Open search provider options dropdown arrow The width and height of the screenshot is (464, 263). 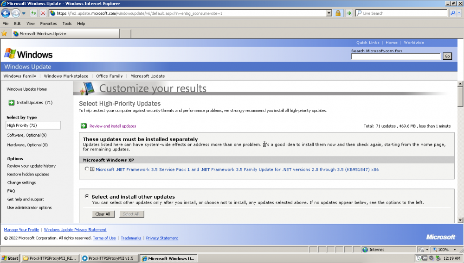pos(459,13)
